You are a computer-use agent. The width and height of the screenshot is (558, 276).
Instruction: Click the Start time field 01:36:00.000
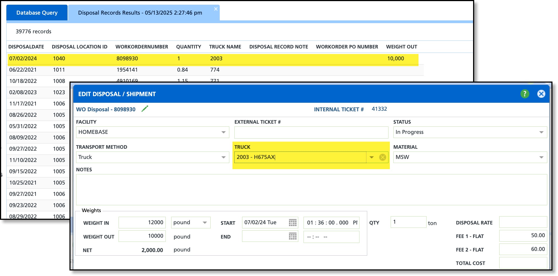pos(331,223)
